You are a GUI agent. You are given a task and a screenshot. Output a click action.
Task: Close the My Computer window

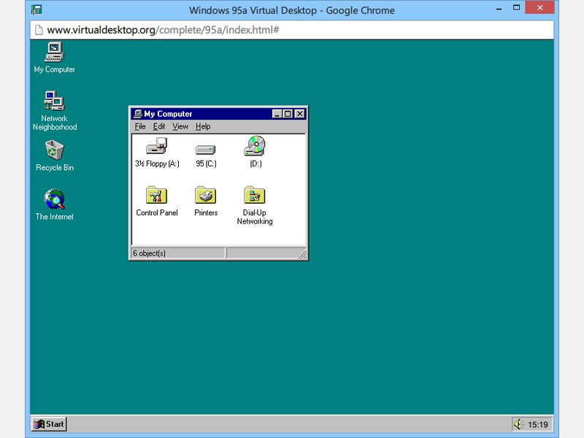tap(300, 114)
